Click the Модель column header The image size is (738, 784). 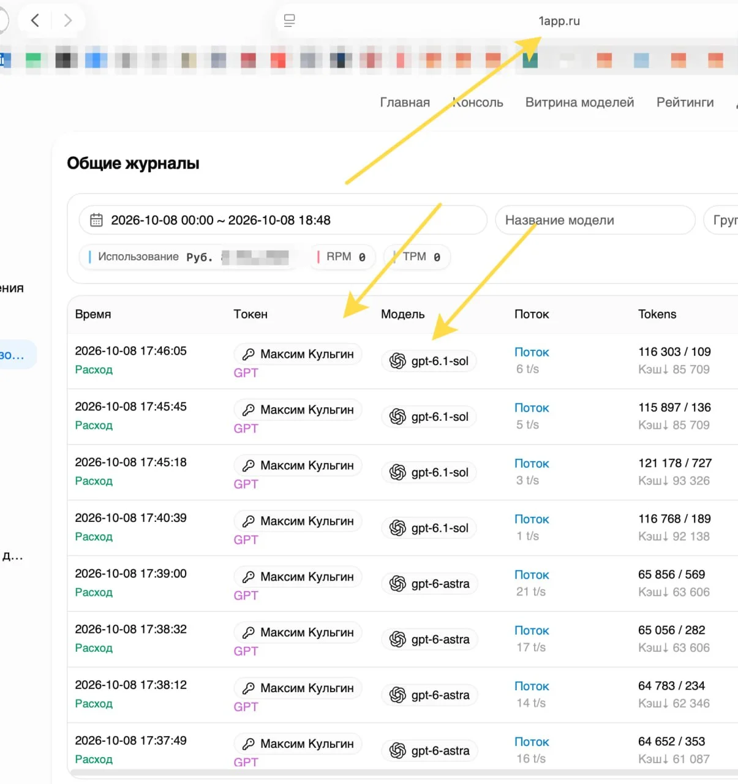402,314
